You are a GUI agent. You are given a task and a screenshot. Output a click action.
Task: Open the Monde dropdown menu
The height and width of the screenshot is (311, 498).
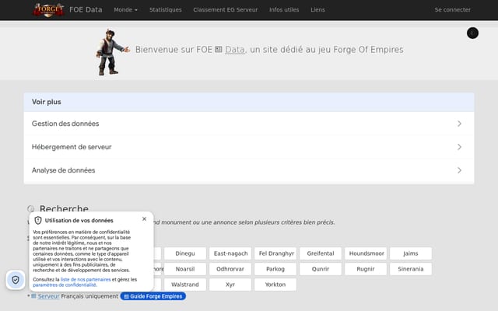pyautogui.click(x=126, y=10)
